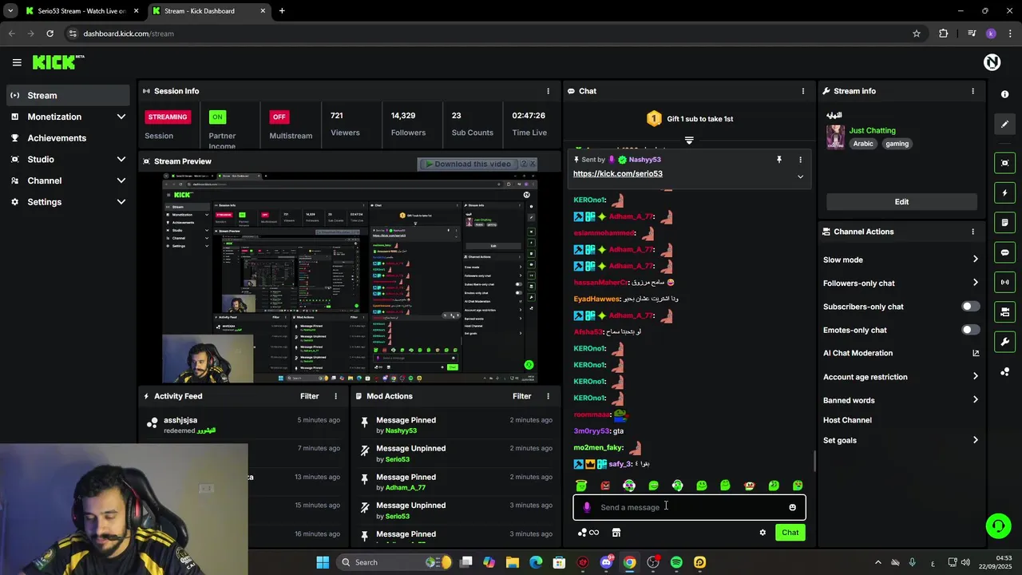The image size is (1022, 575).
Task: Open Chat panel three-dot menu
Action: pyautogui.click(x=803, y=91)
